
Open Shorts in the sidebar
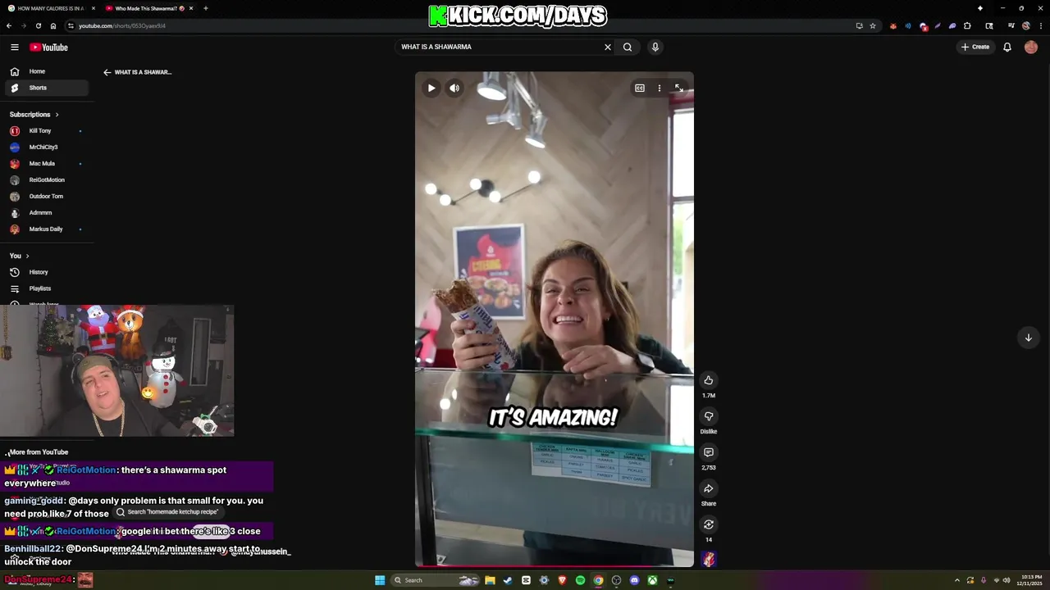click(x=47, y=88)
